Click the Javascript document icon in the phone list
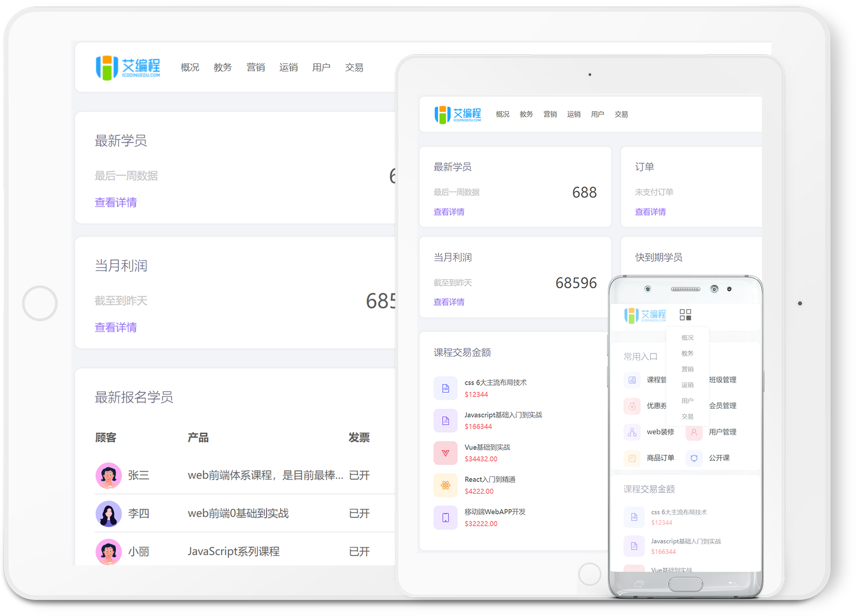 pyautogui.click(x=634, y=546)
